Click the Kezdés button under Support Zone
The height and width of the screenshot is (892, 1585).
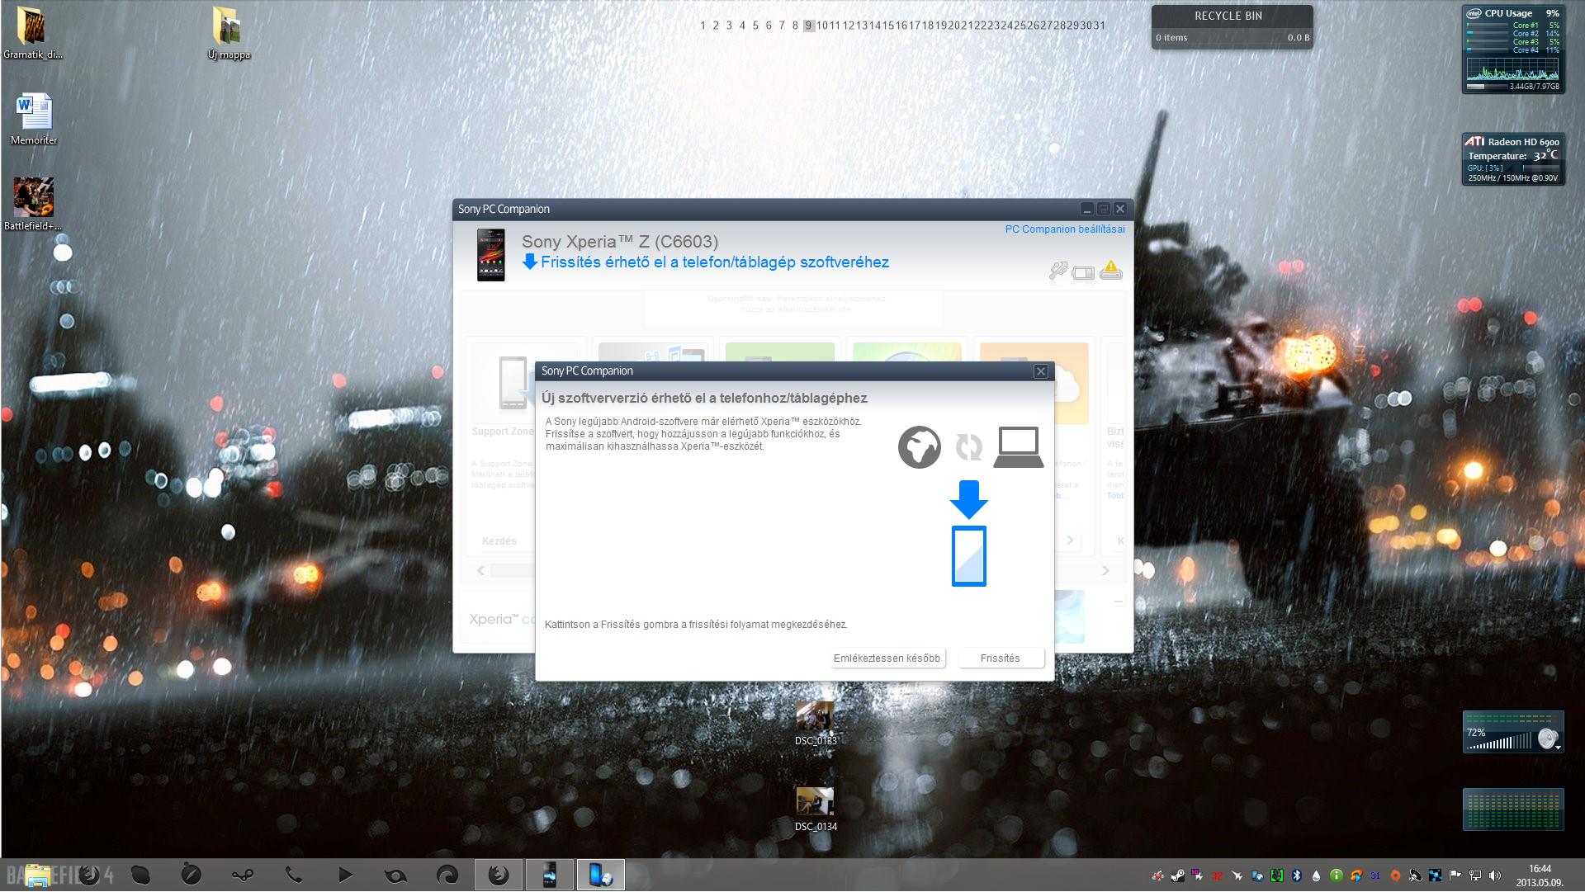tap(499, 541)
